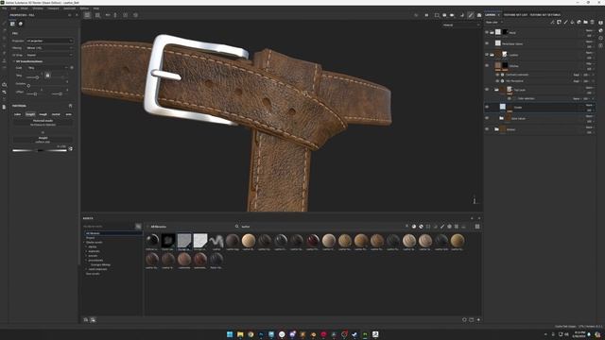Open blending mode dropdown of Stitches layer

tap(589, 63)
